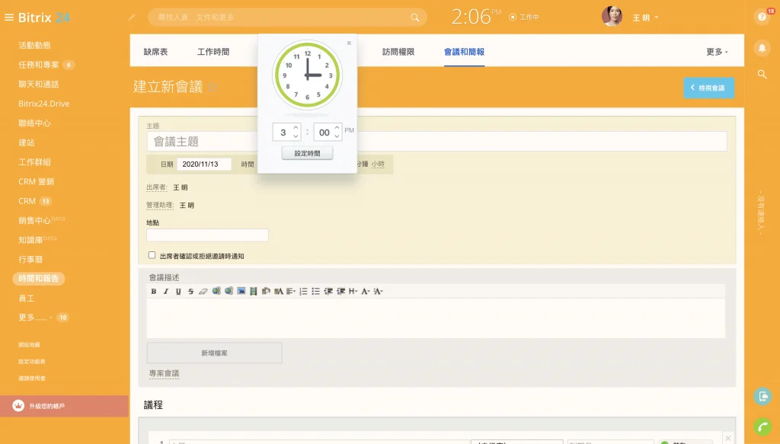Viewport: 780px width, 444px height.
Task: Toggle italic formatting in description editor
Action: coord(165,291)
